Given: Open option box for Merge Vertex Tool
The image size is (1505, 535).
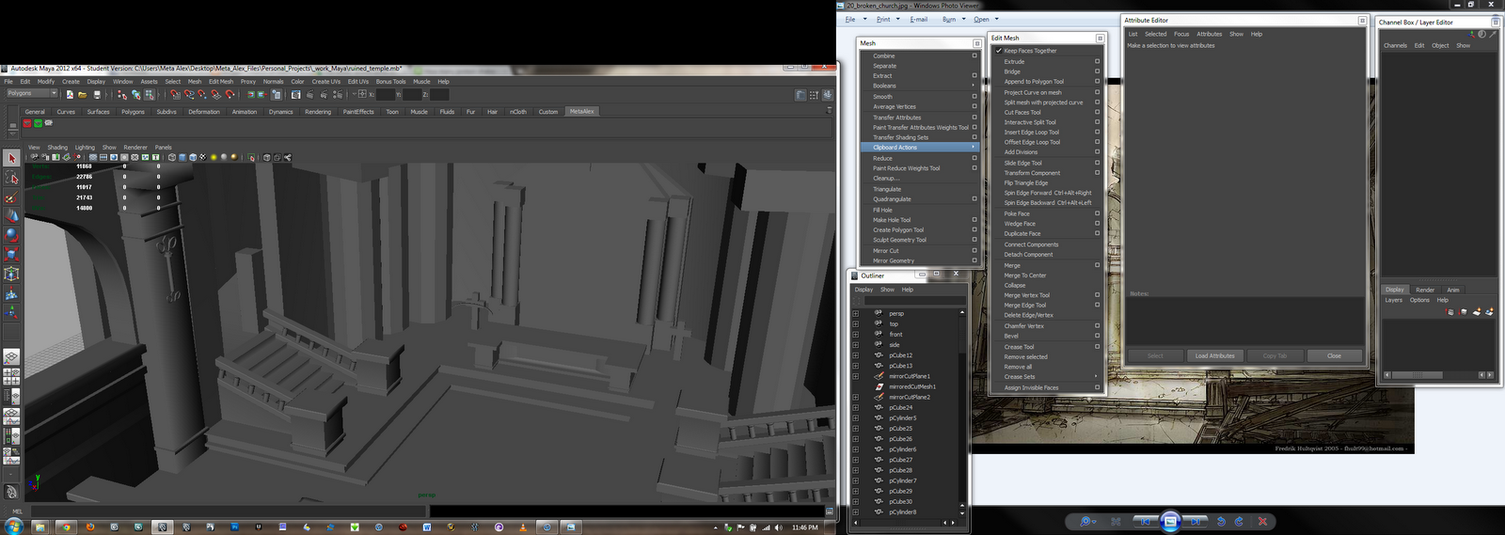Looking at the screenshot, I should pyautogui.click(x=1097, y=295).
